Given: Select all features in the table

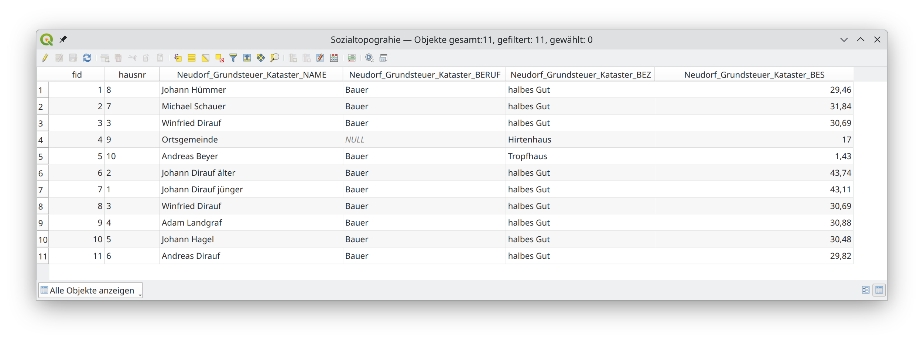Looking at the screenshot, I should coord(191,58).
